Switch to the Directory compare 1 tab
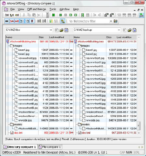The height and width of the screenshot is (156, 146). tap(20, 147)
